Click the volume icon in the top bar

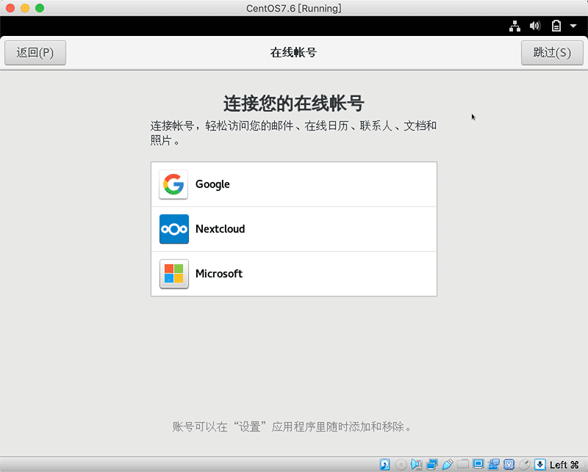535,25
